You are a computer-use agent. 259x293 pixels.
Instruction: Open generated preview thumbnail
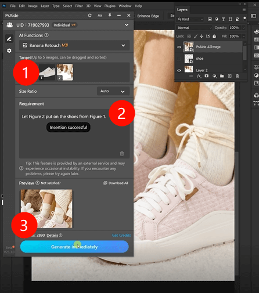point(46,208)
